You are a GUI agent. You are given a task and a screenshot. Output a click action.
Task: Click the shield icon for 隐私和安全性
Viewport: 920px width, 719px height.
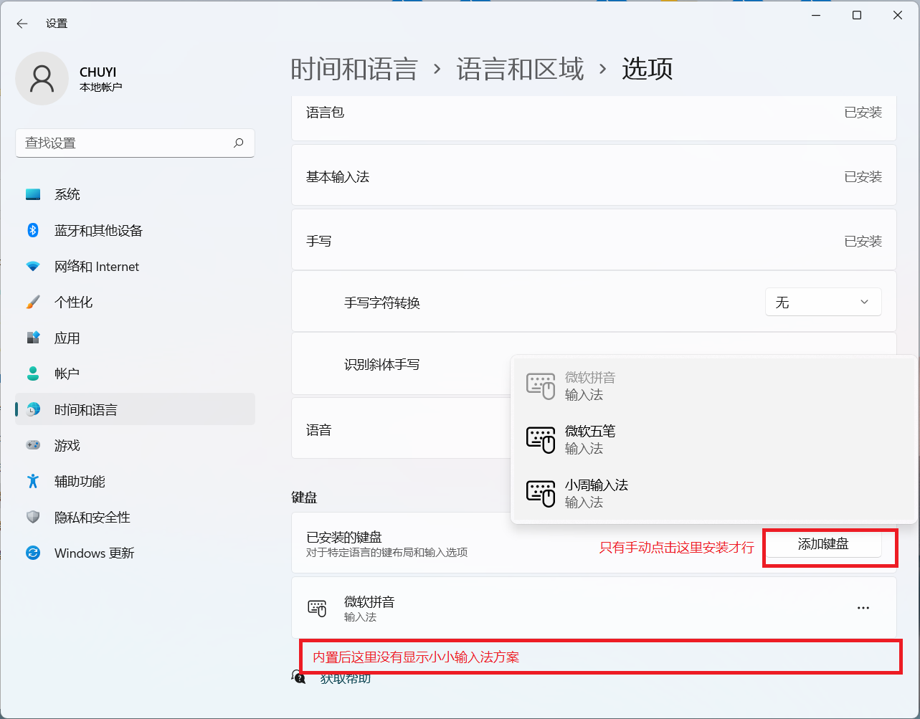[x=33, y=517]
